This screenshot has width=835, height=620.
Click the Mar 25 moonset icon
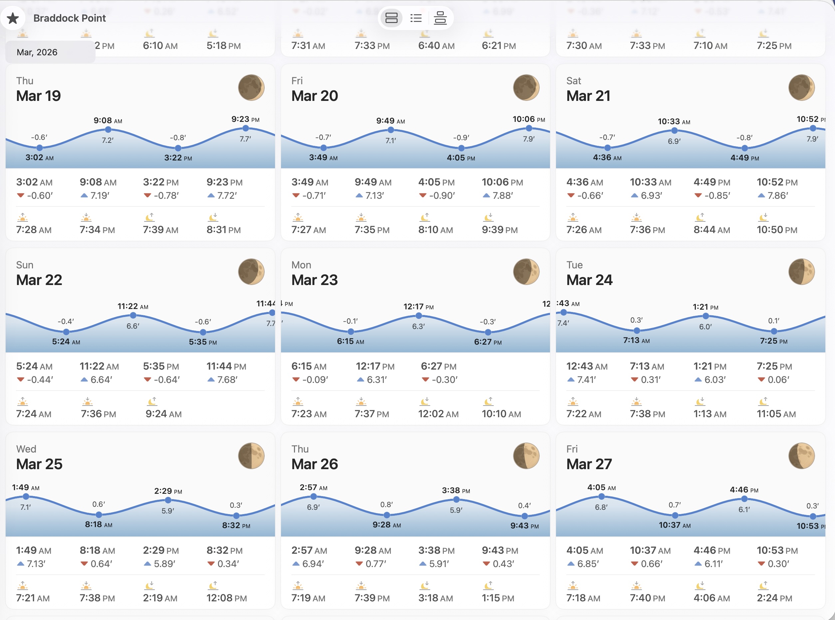(149, 585)
